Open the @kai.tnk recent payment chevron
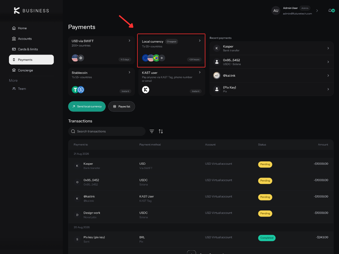Viewport: 339px width, 254px height. (x=328, y=76)
